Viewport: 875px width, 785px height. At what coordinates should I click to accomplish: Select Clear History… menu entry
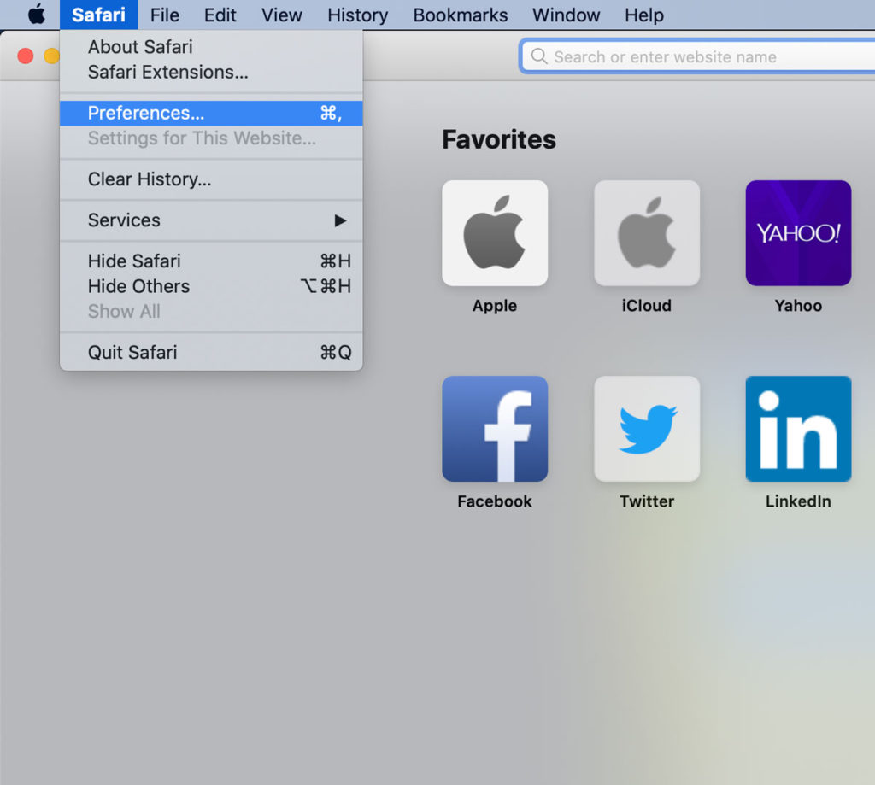211,179
